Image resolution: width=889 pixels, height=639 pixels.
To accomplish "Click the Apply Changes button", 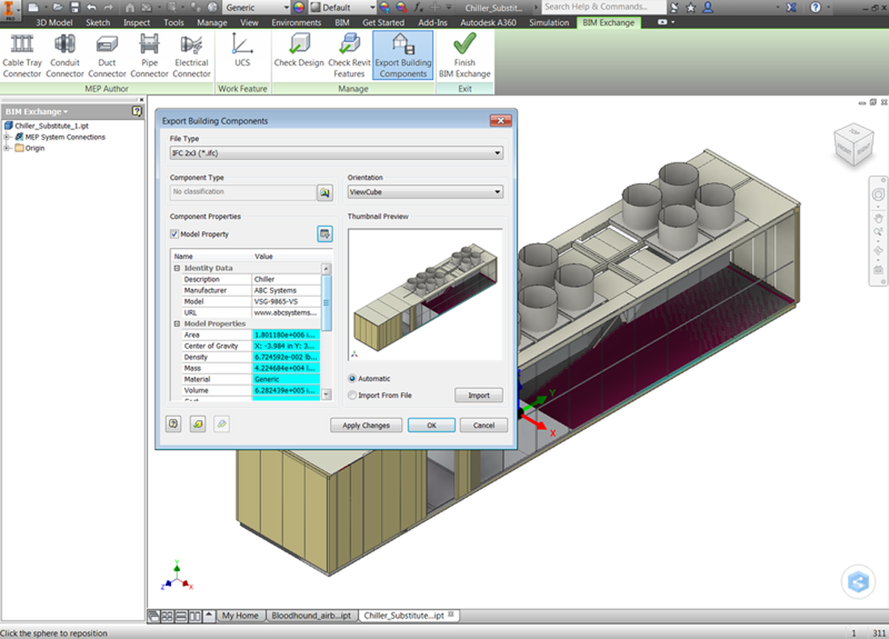I will (366, 425).
